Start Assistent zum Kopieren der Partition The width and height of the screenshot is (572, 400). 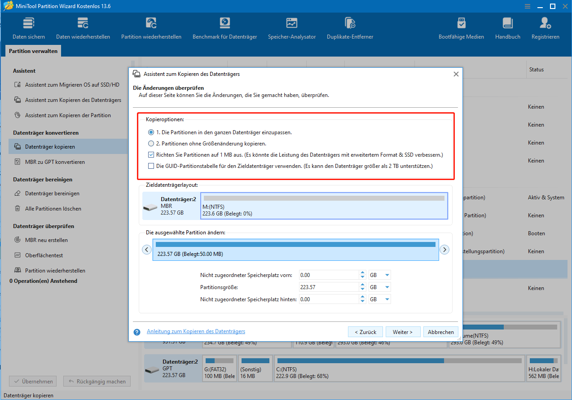(x=62, y=115)
